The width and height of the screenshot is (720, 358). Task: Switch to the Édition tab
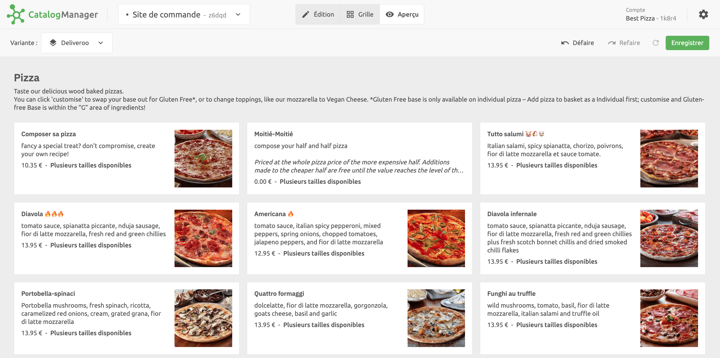318,14
